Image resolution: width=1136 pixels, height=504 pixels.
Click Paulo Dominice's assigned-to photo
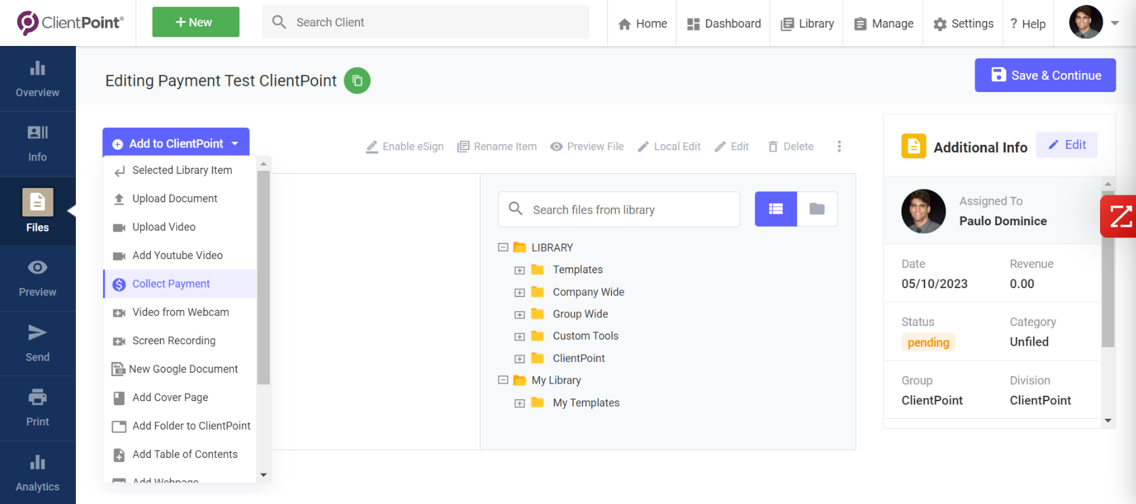[x=923, y=211]
